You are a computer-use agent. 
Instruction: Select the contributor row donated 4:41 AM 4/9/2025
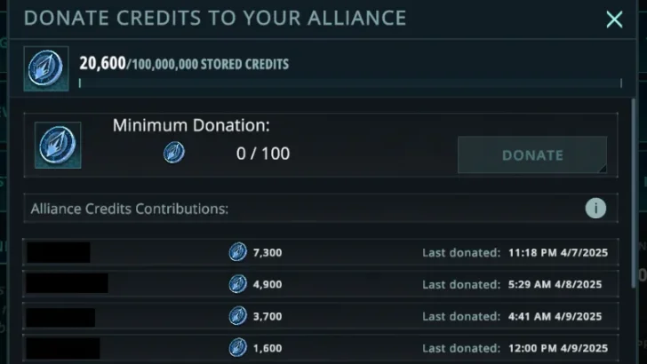[x=320, y=316]
